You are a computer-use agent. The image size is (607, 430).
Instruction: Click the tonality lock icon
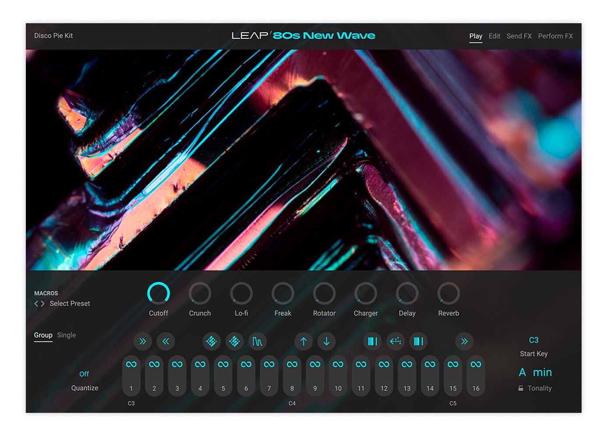(x=521, y=388)
